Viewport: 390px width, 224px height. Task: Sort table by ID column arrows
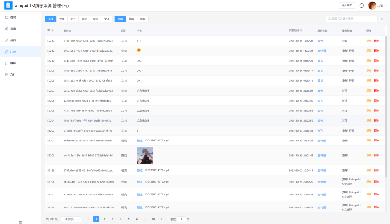coord(53,30)
